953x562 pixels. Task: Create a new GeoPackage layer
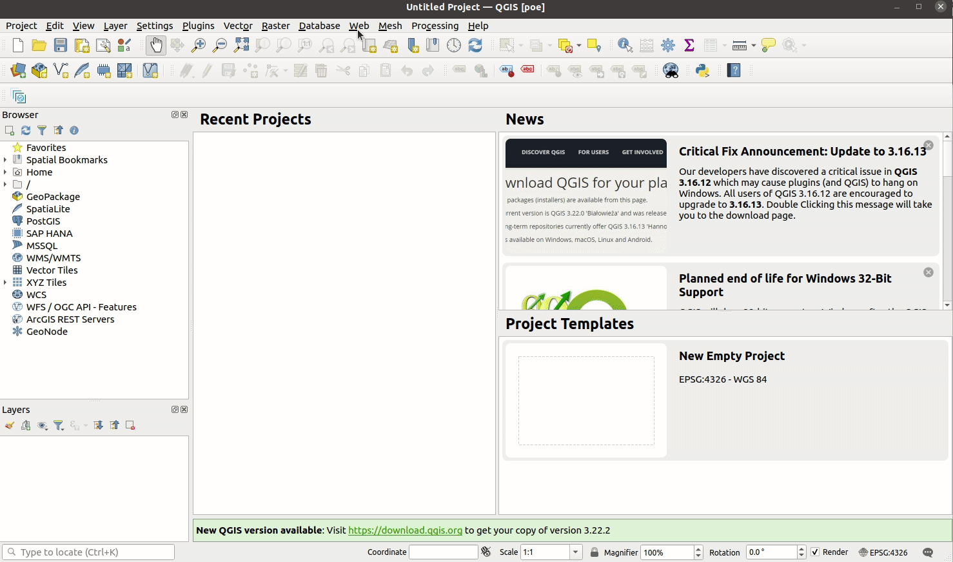tap(39, 70)
